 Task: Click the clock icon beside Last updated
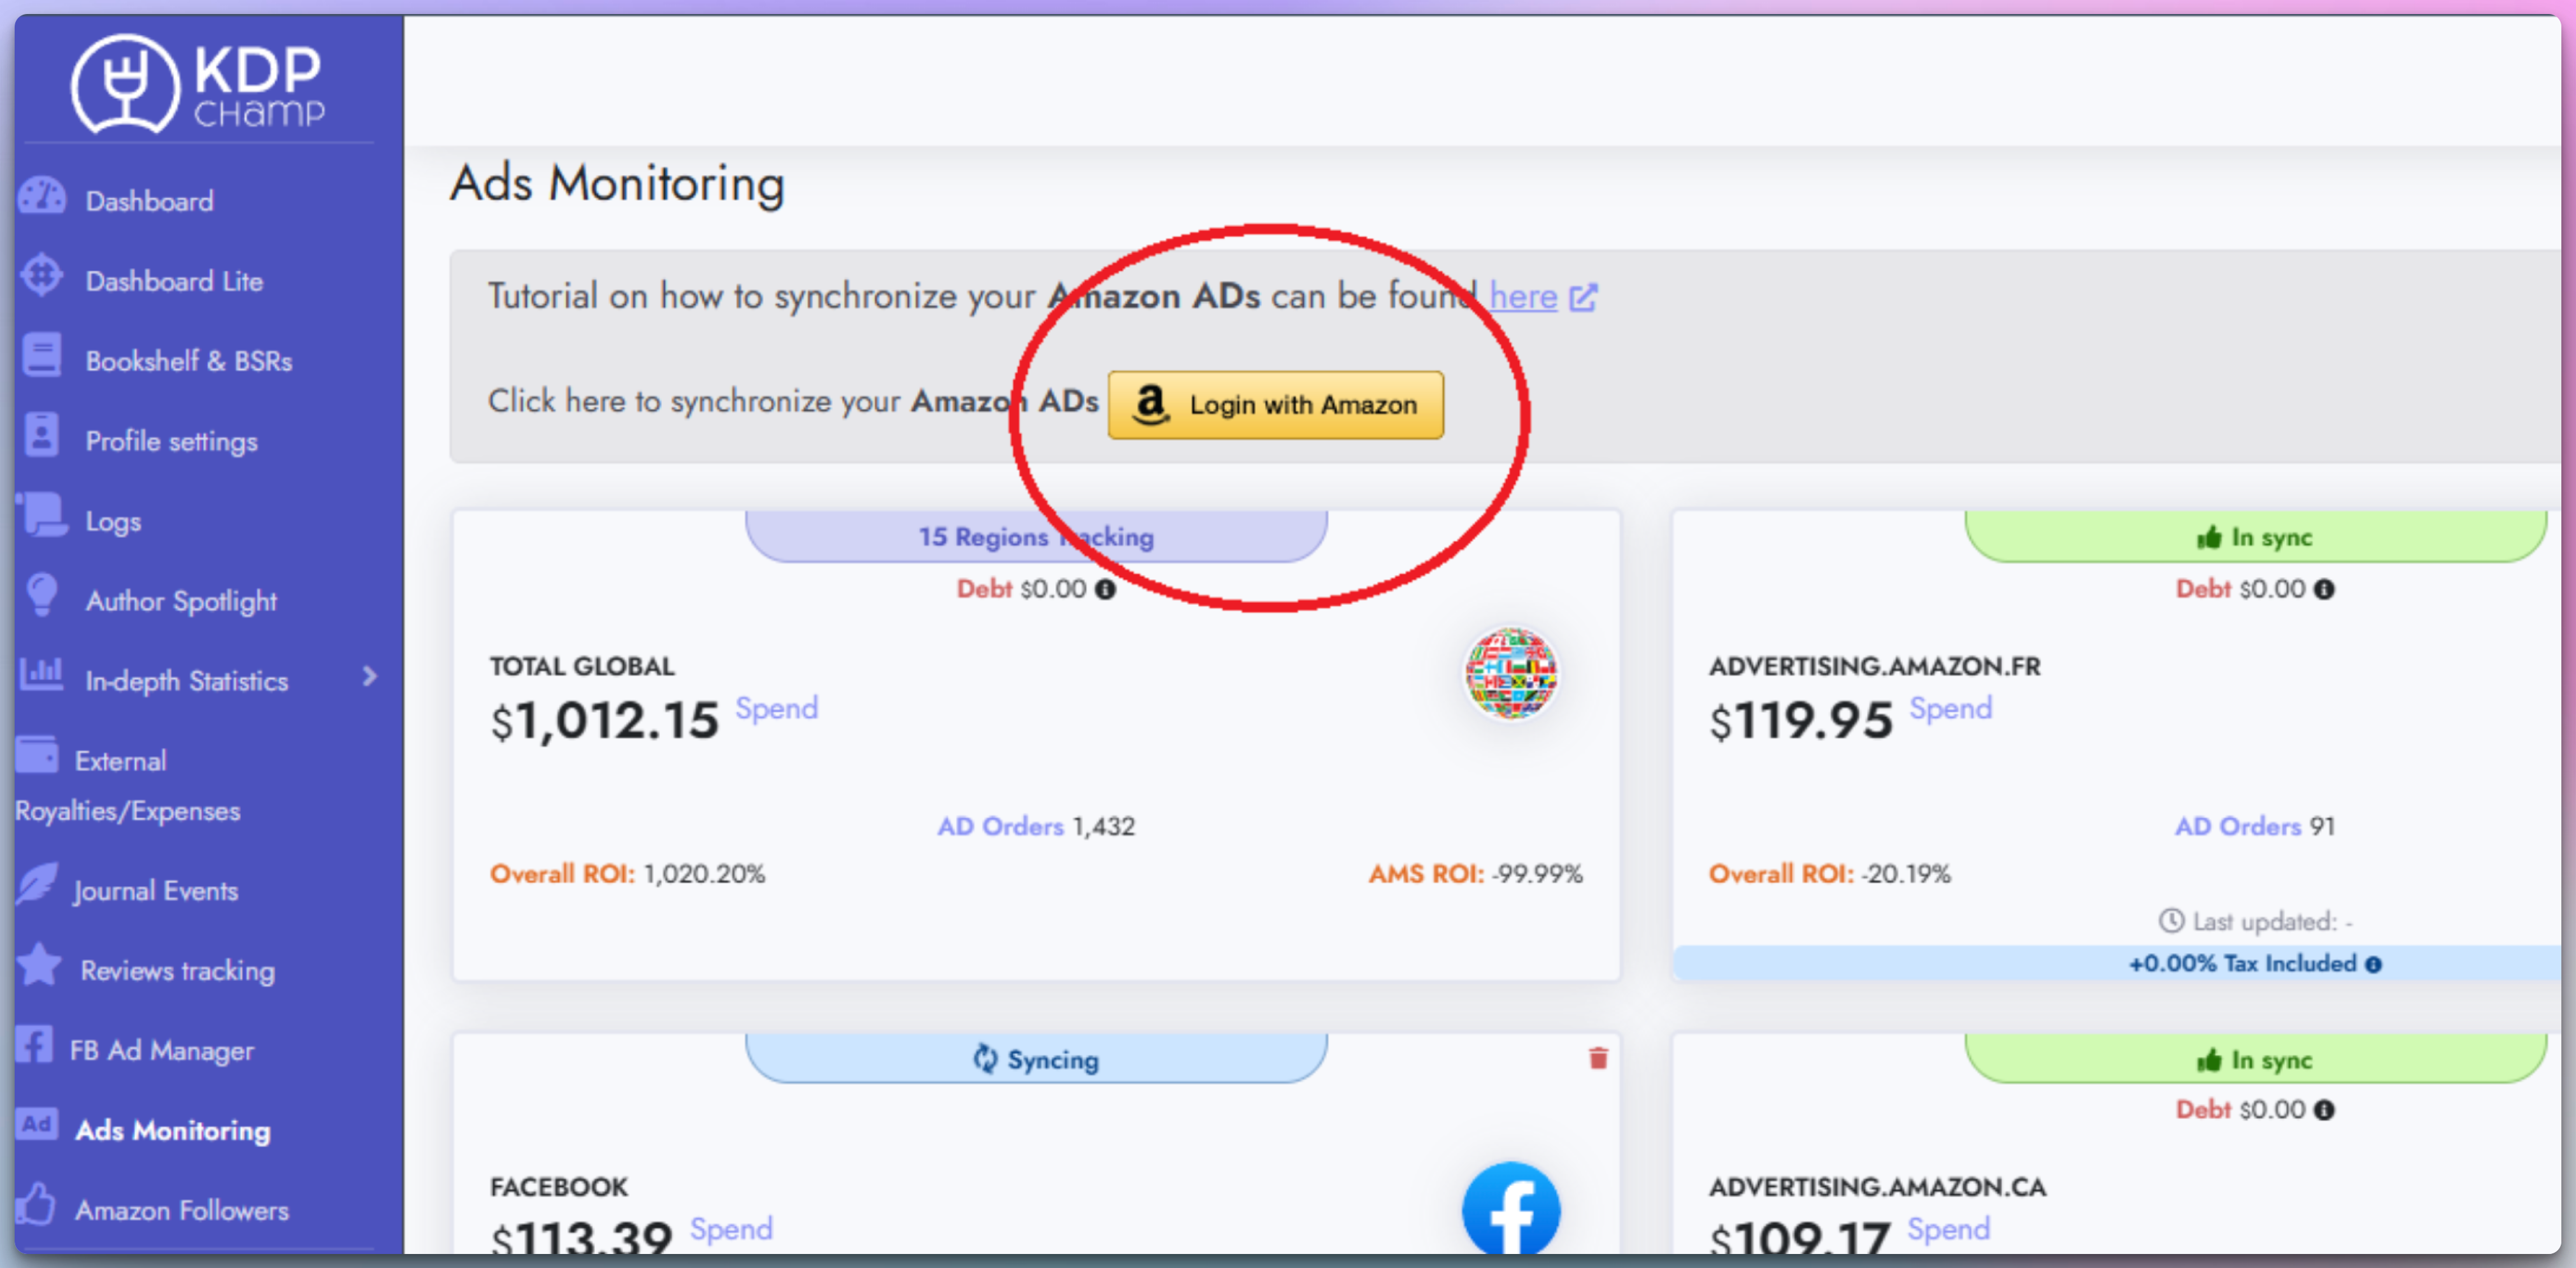coord(2171,921)
